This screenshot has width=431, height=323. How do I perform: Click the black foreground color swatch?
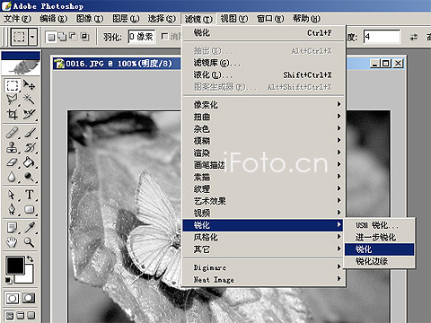click(15, 265)
